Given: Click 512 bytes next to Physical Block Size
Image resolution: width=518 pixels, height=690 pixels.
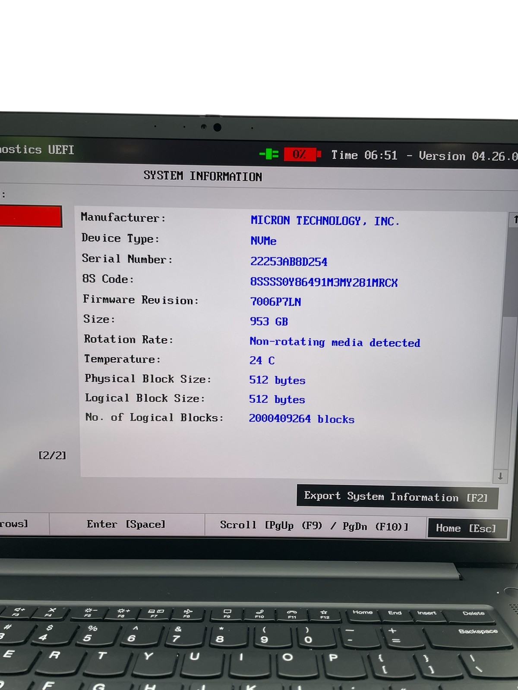Looking at the screenshot, I should click(x=277, y=380).
